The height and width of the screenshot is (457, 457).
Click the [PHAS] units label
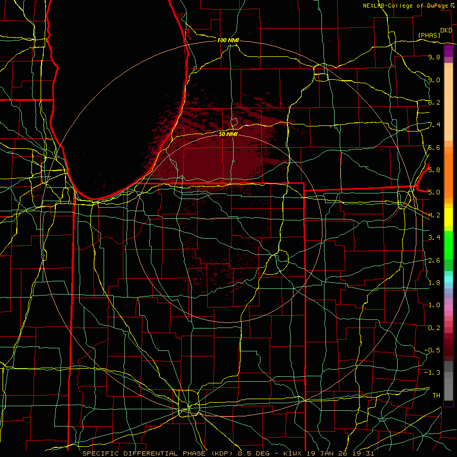tap(429, 35)
